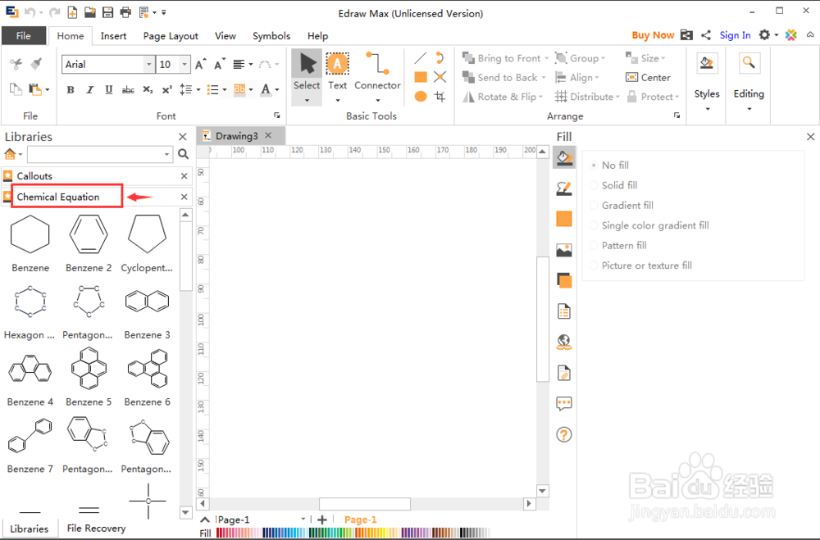Apply subscript formatting
This screenshot has width=820, height=540.
(x=148, y=90)
